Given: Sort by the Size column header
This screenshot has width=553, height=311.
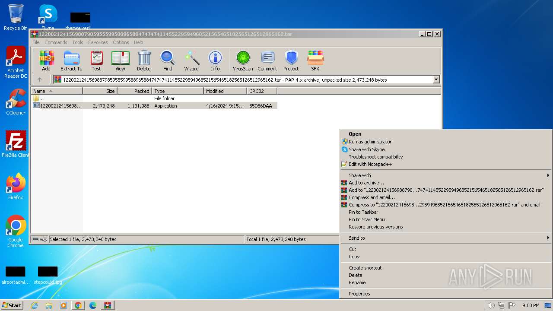Looking at the screenshot, I should (100, 91).
